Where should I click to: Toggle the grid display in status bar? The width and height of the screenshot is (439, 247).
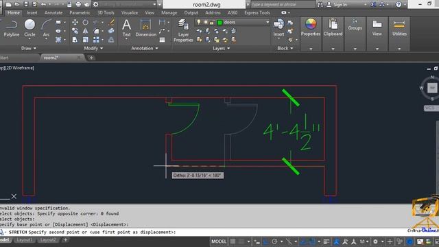click(233, 242)
